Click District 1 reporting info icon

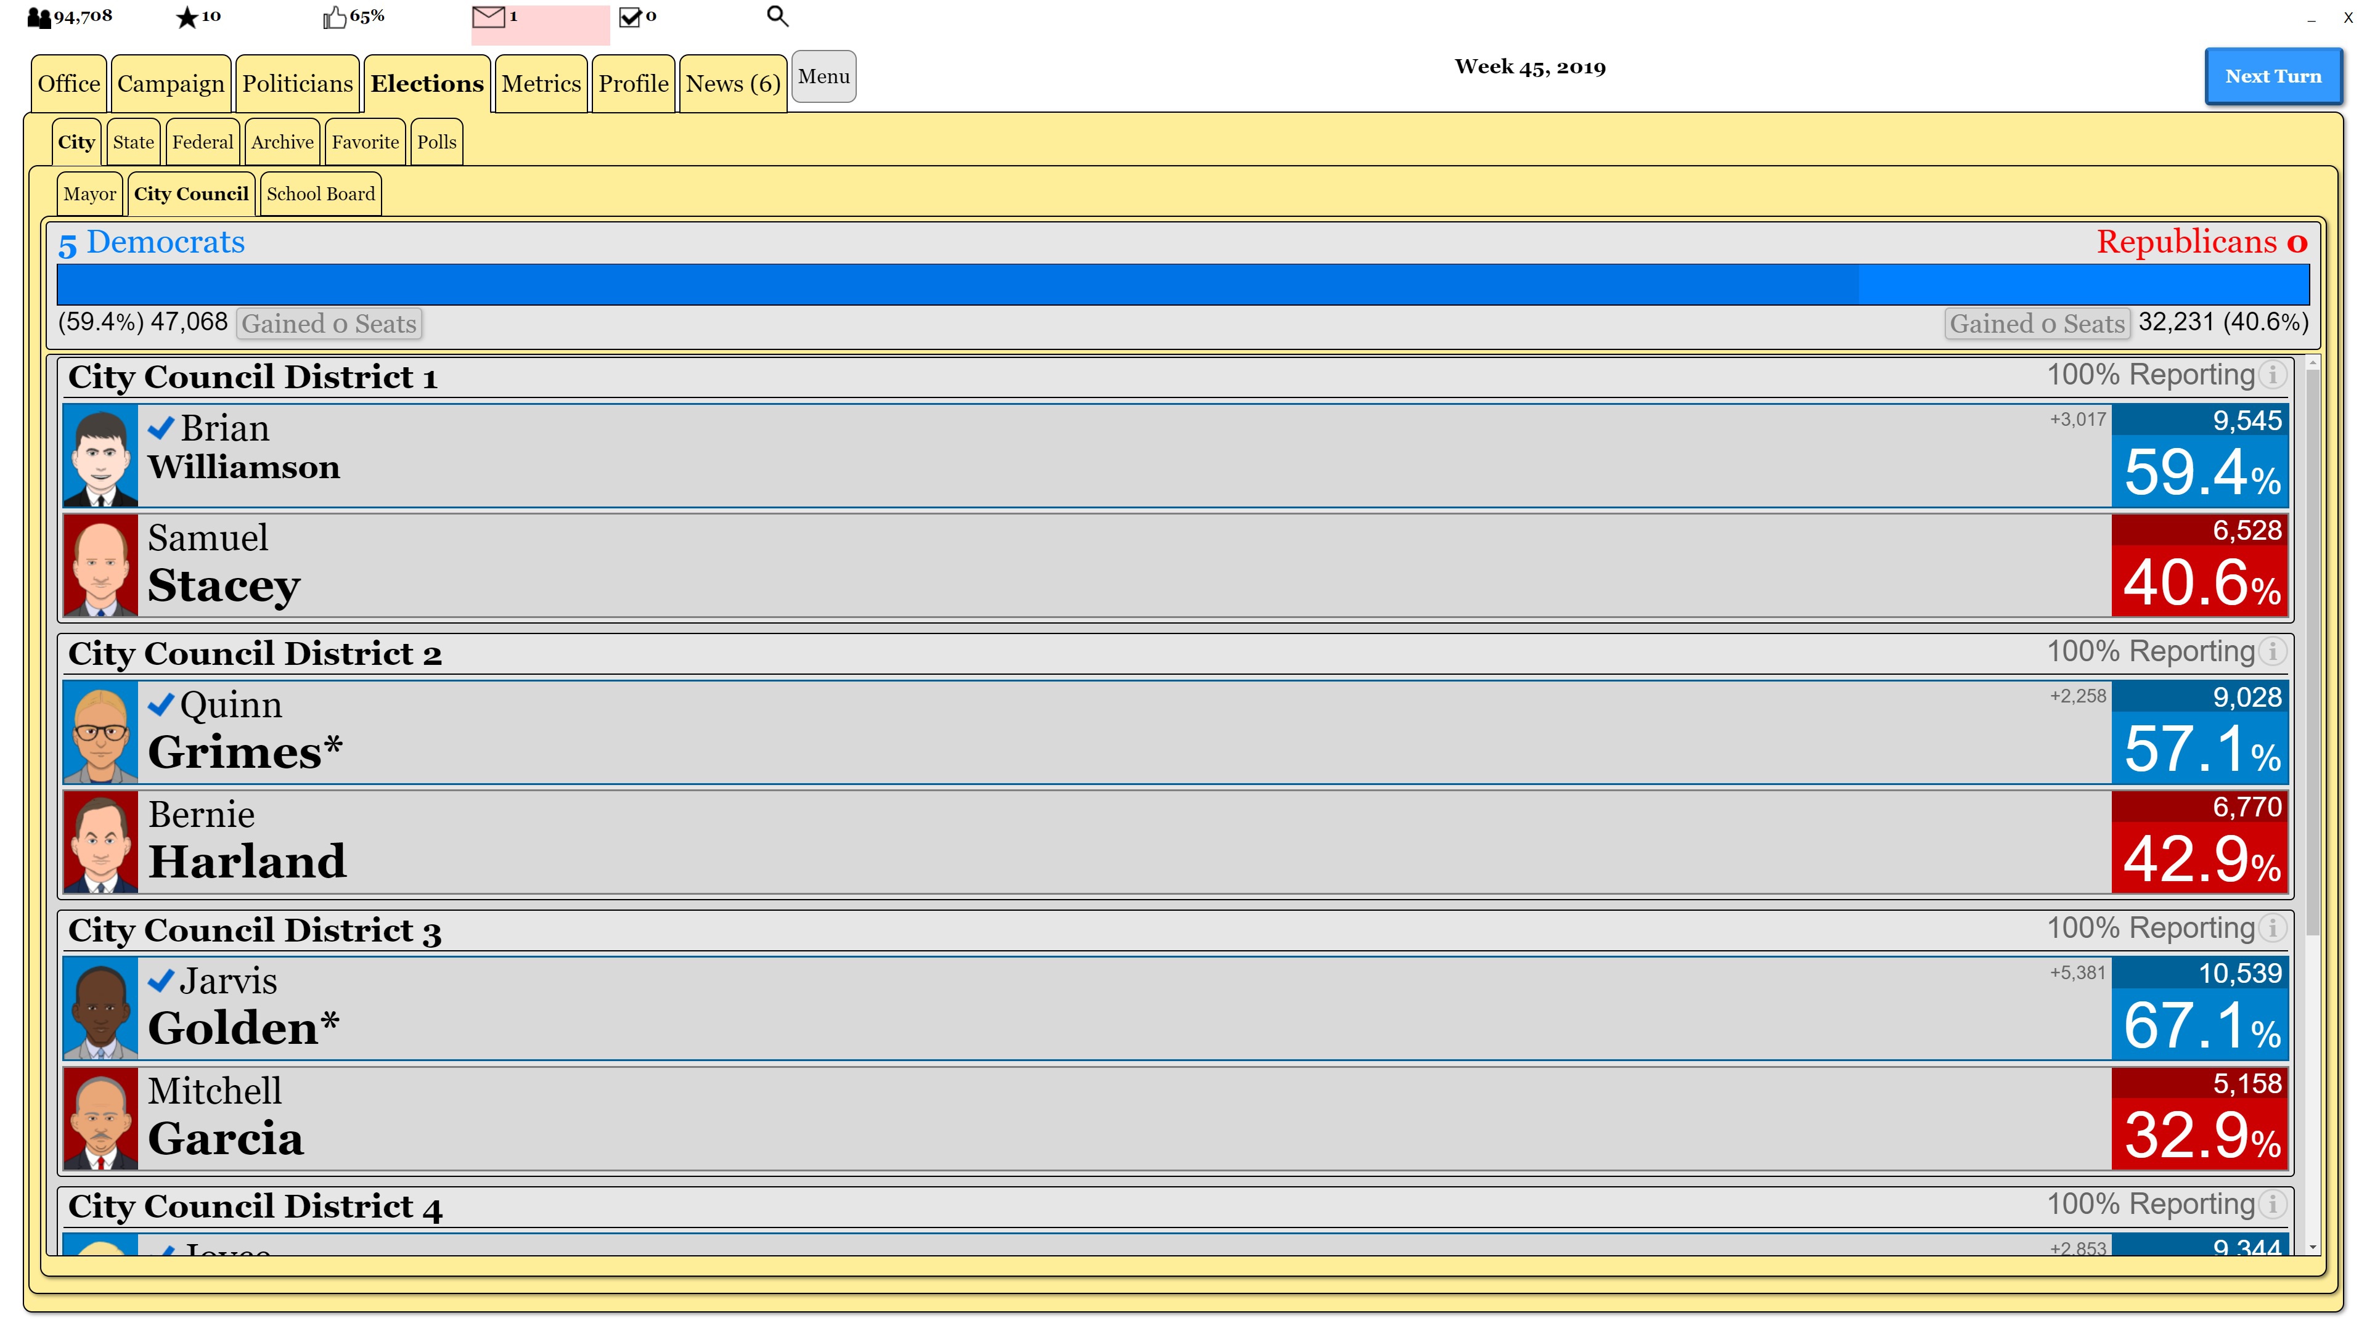pos(2272,375)
